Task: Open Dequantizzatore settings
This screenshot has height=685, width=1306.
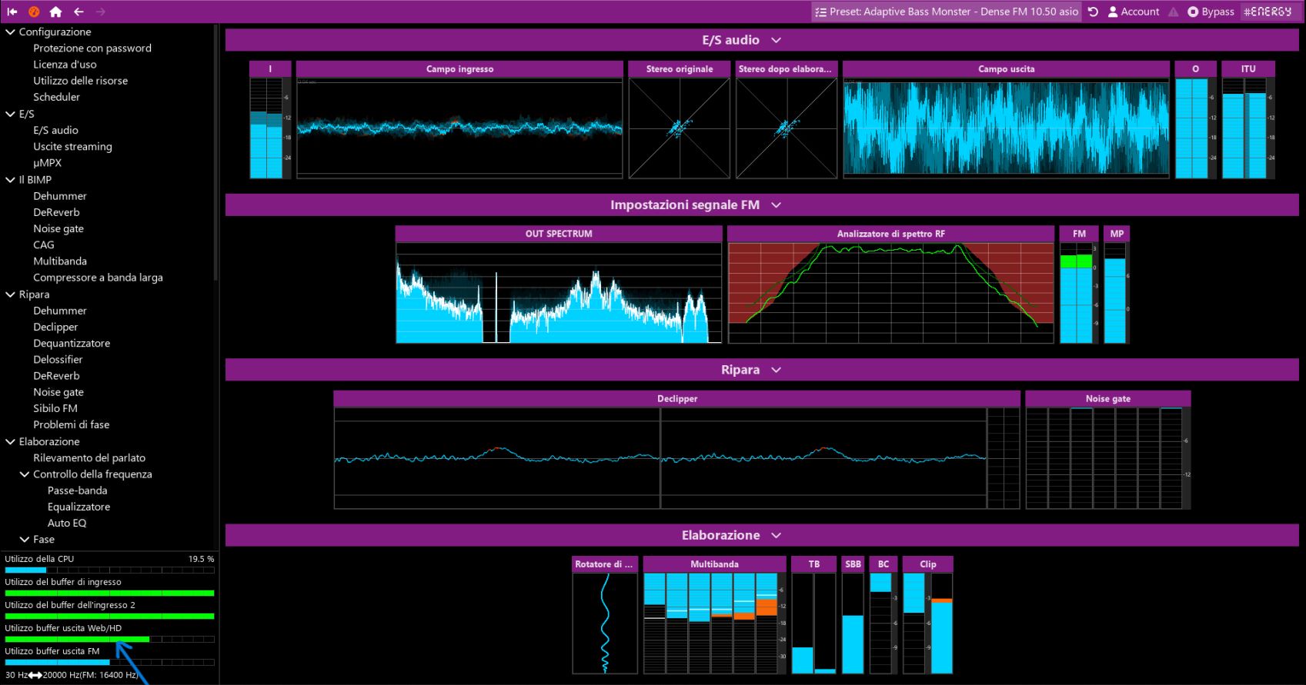Action: [x=72, y=344]
